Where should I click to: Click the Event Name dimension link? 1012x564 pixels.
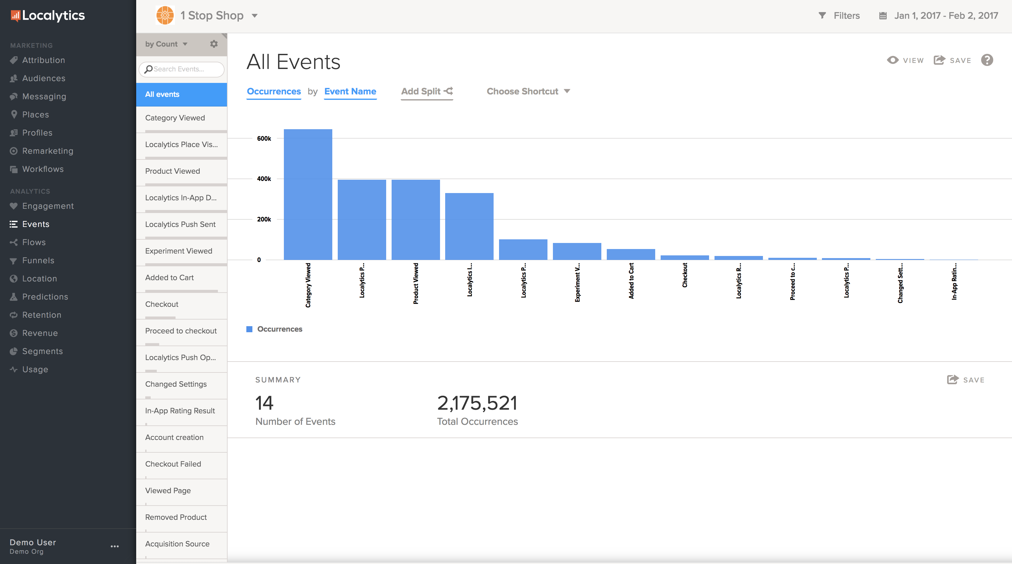350,91
